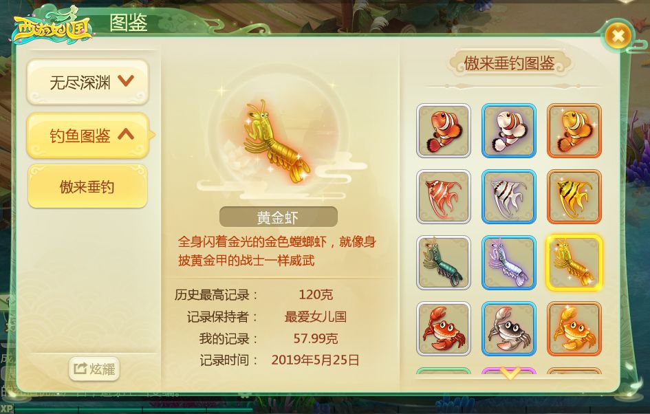Viewport: 650px width, 414px height.
Task: Open the 傲来垂钓 sub-tab
Action: [x=87, y=186]
